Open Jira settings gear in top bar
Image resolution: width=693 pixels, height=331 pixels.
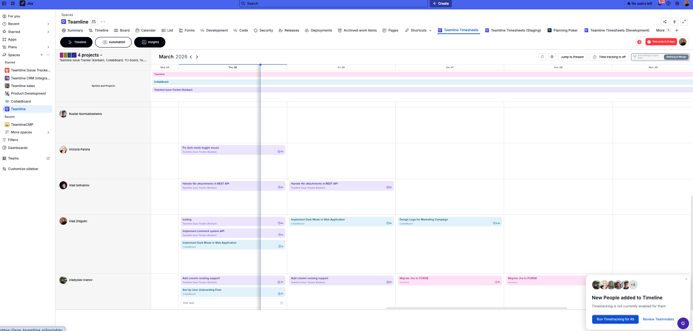[x=677, y=3]
